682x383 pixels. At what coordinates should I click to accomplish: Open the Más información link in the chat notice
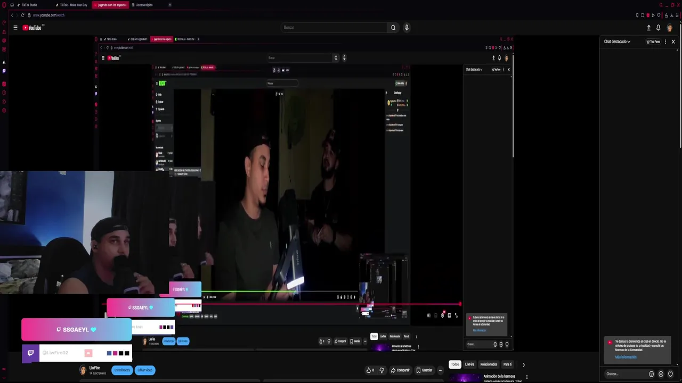tap(626, 357)
